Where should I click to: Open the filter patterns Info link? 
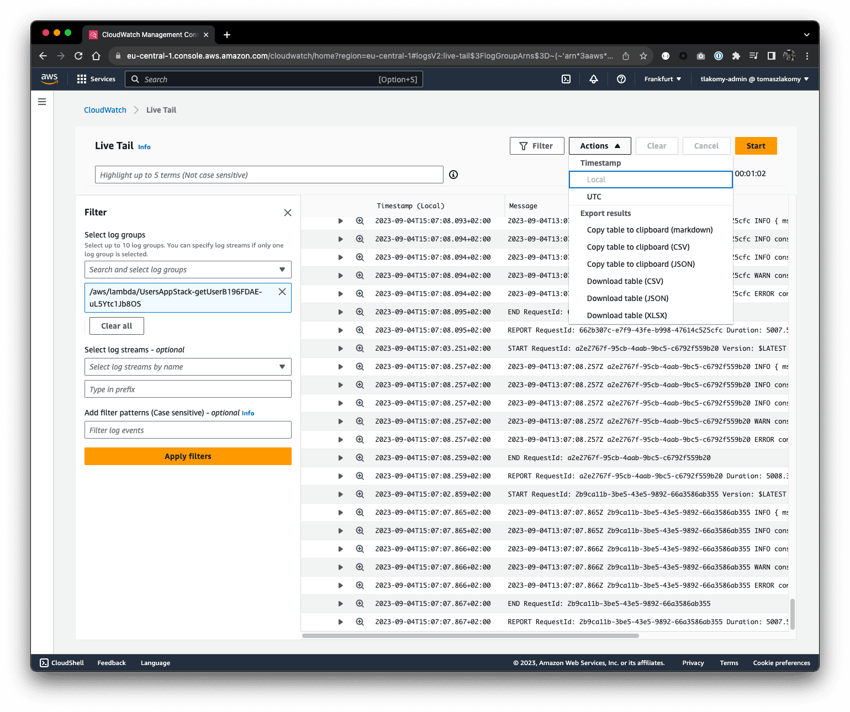pyautogui.click(x=248, y=413)
